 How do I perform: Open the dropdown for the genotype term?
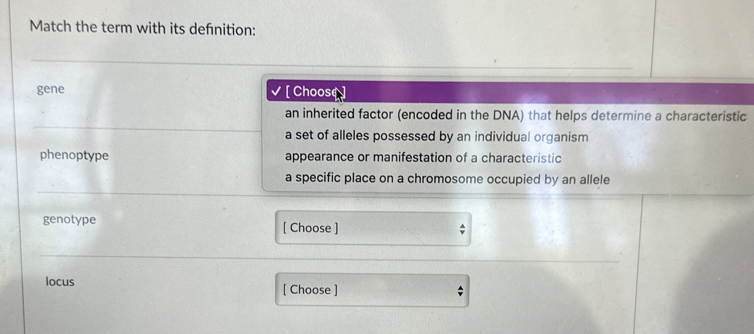pos(372,228)
